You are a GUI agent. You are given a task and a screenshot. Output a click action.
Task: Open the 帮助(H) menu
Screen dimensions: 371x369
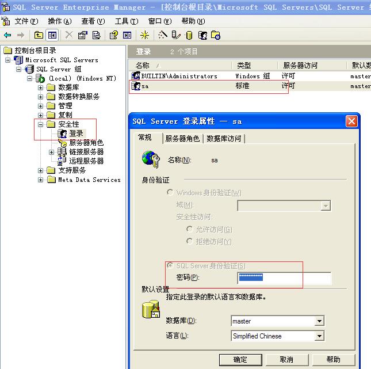pos(193,21)
